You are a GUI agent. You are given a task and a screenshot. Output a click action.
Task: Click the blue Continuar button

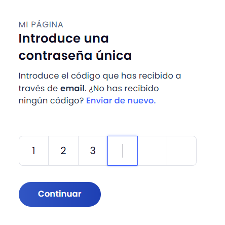(60, 194)
